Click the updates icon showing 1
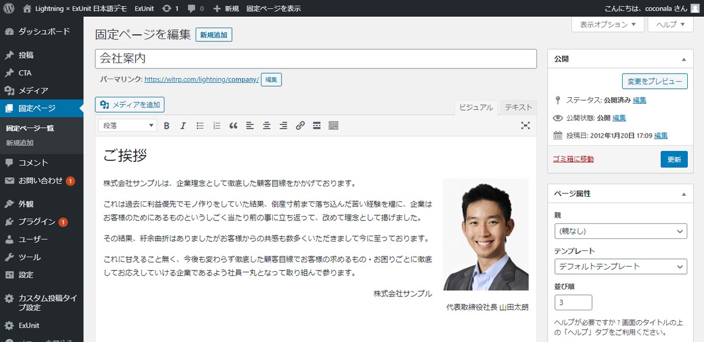704x342 pixels. 170,9
